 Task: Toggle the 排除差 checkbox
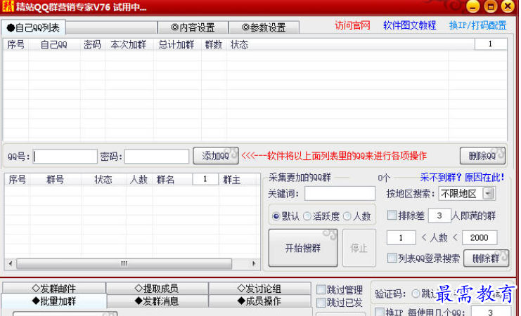pyautogui.click(x=392, y=215)
